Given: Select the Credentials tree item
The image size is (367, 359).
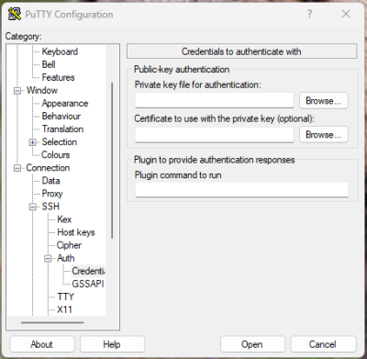Looking at the screenshot, I should (x=88, y=271).
